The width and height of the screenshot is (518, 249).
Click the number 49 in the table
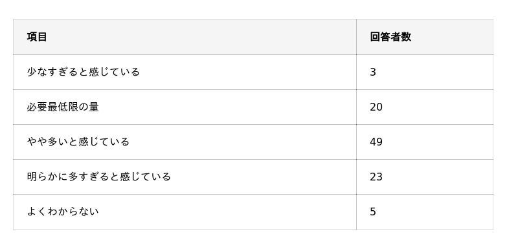(376, 142)
